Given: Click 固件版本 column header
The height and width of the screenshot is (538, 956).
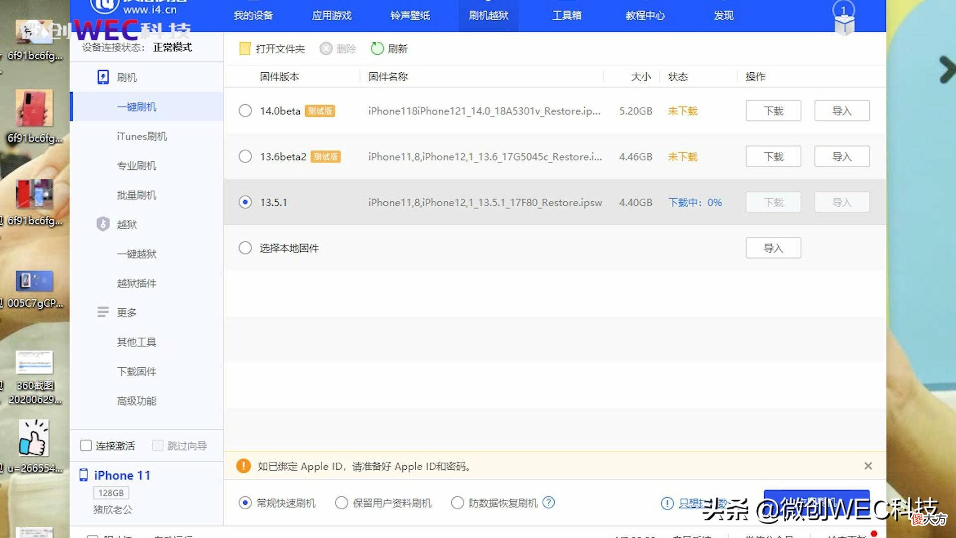Looking at the screenshot, I should 279,77.
